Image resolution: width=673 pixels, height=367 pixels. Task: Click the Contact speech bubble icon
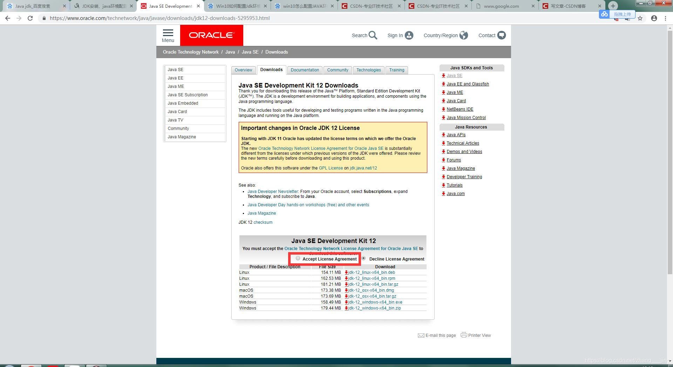pos(502,35)
